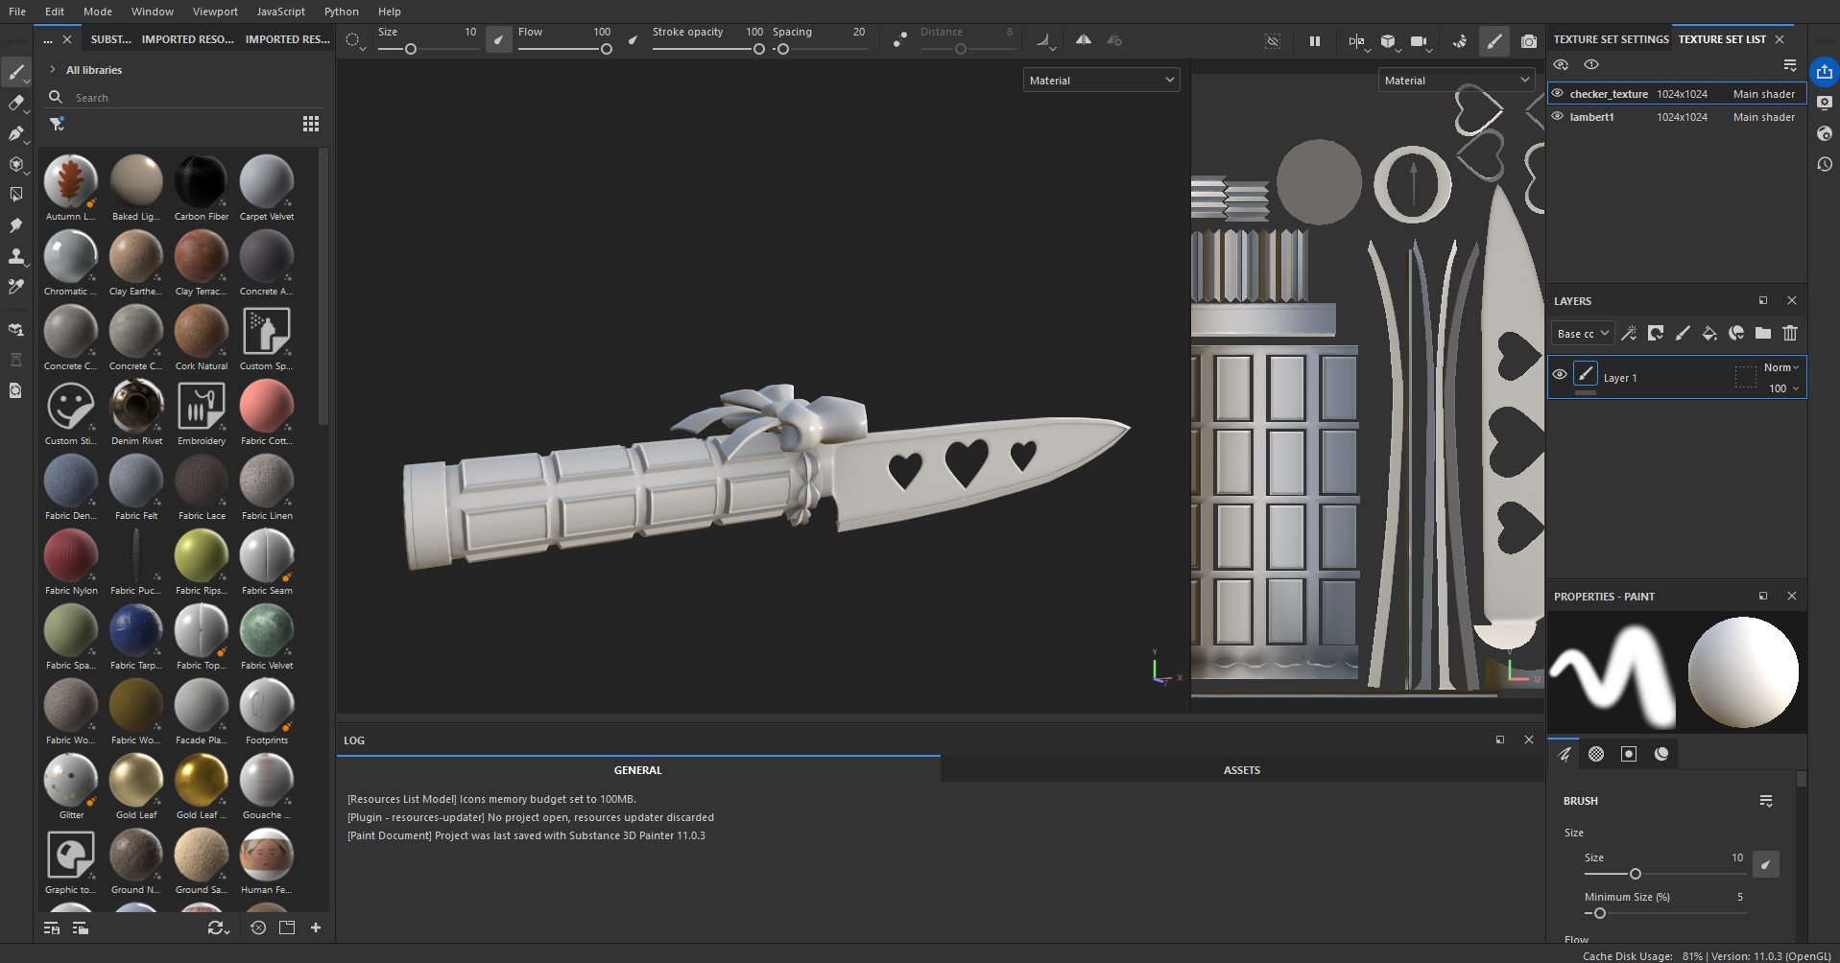1840x963 pixels.
Task: Switch to the Assets log tab
Action: (x=1241, y=770)
